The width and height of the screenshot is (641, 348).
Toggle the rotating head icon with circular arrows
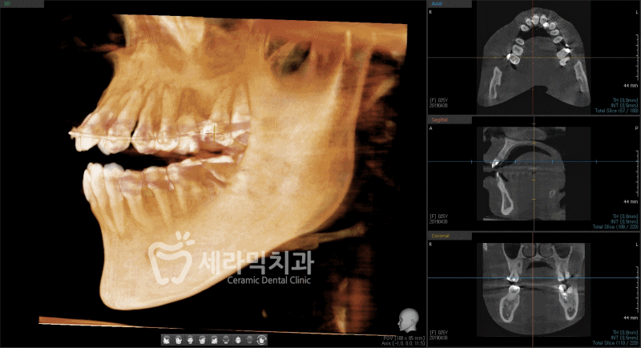[x=262, y=340]
